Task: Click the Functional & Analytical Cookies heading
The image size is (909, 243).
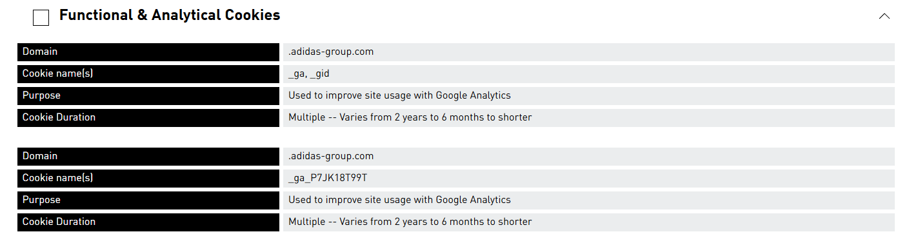Action: point(170,15)
